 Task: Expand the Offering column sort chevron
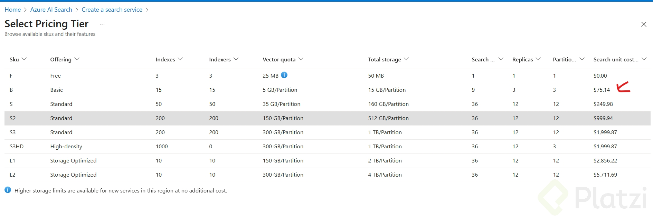77,59
